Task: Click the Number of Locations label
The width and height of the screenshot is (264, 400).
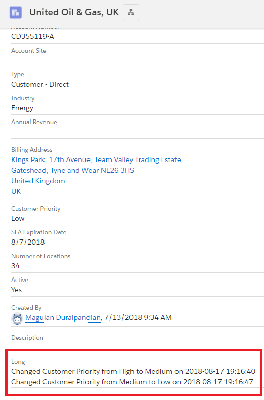Action: tap(41, 256)
